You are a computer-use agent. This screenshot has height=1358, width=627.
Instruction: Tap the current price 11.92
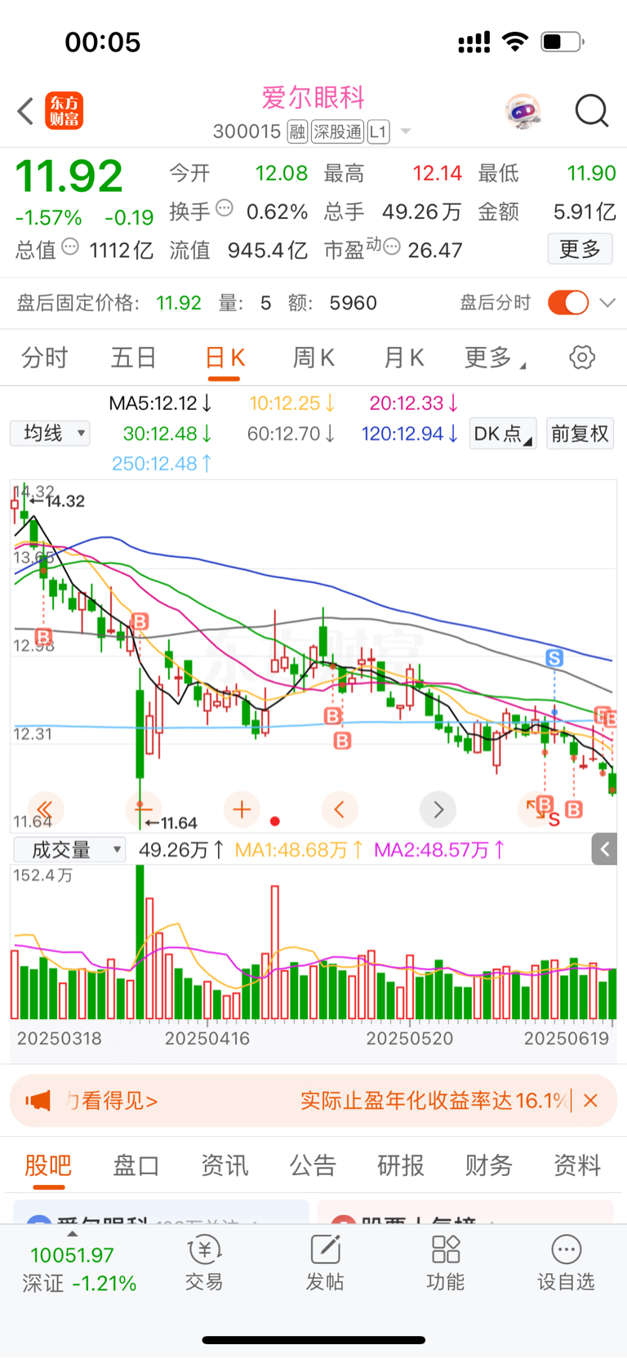[x=69, y=176]
